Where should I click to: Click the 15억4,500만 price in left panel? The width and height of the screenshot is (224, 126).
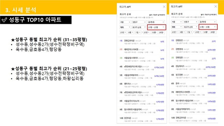[159, 68]
